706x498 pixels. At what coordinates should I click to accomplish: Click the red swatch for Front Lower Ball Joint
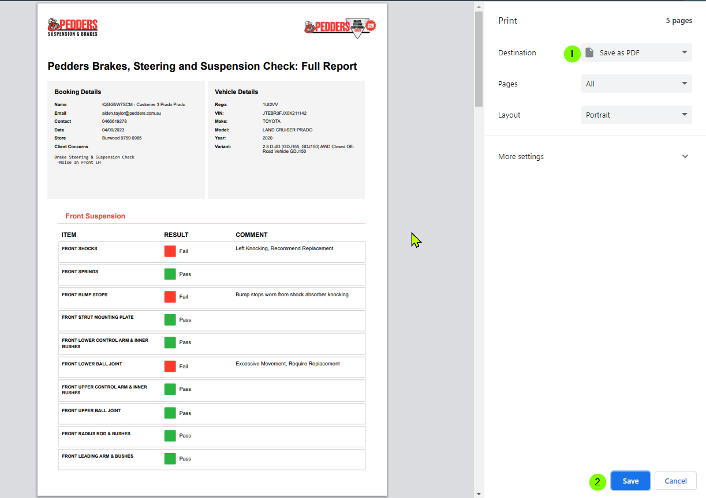[170, 367]
